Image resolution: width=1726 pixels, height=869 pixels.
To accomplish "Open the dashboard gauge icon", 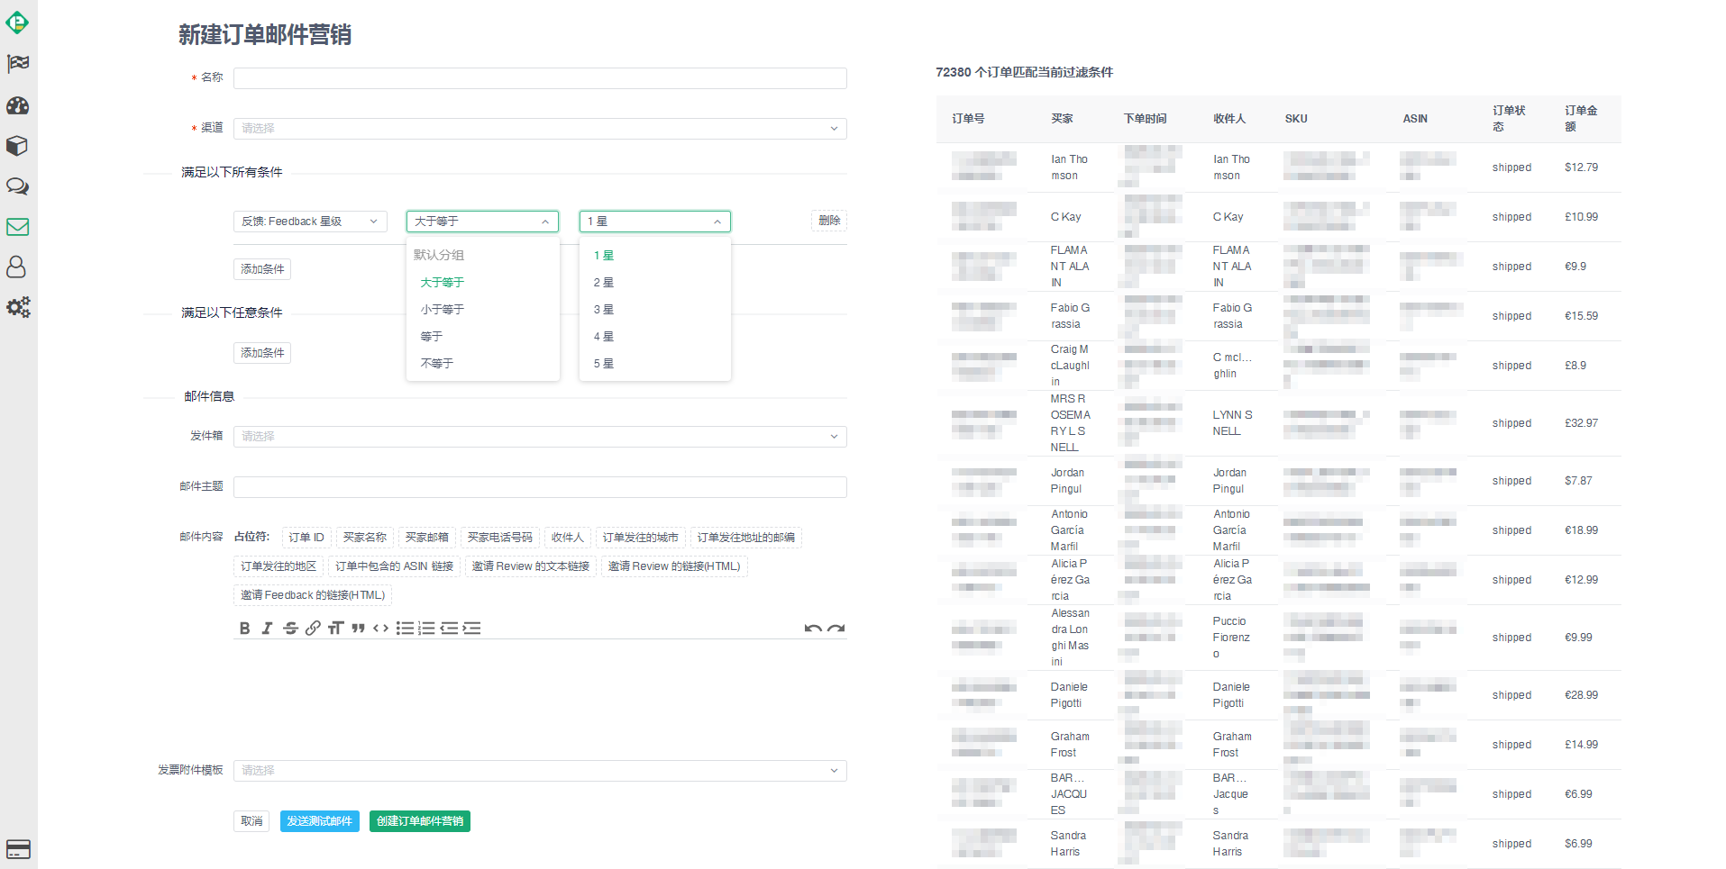I will (x=18, y=105).
